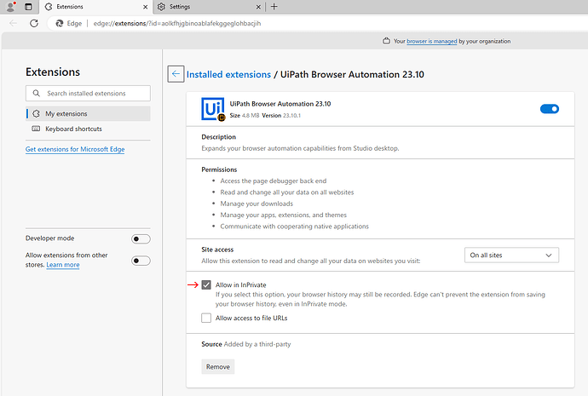
Task: Click the refresh page icon
Action: click(34, 23)
